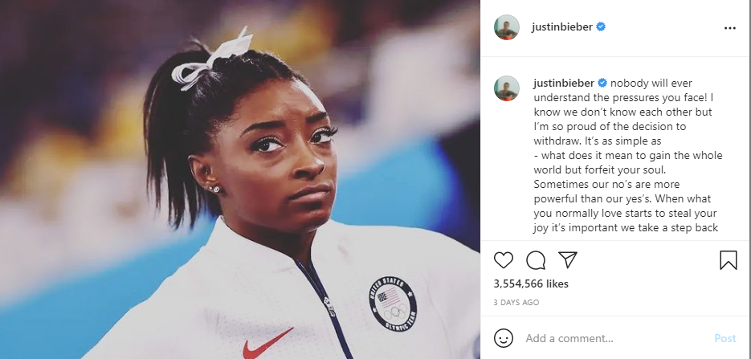The image size is (751, 359).
Task: Click the gymnast photo in the post
Action: click(240, 180)
